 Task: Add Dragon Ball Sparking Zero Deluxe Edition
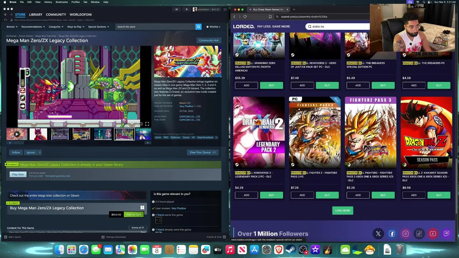pyautogui.click(x=246, y=85)
